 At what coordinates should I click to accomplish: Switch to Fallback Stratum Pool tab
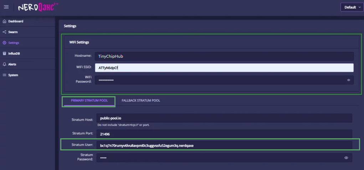point(140,101)
